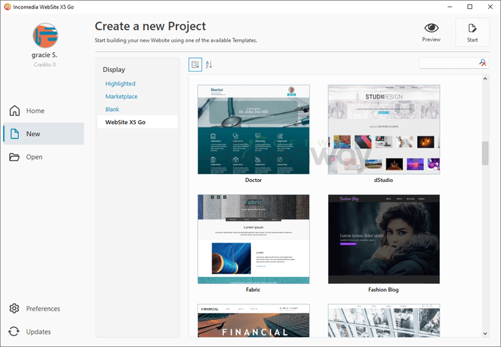Screen dimensions: 501x347
Task: Select the dStudio template thumbnail
Action: pos(384,129)
